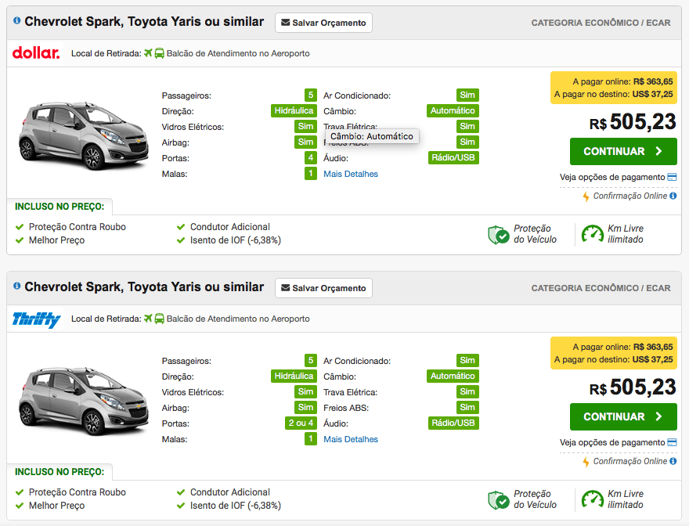Click bus shuttle icon in Thrifty card

(160, 319)
